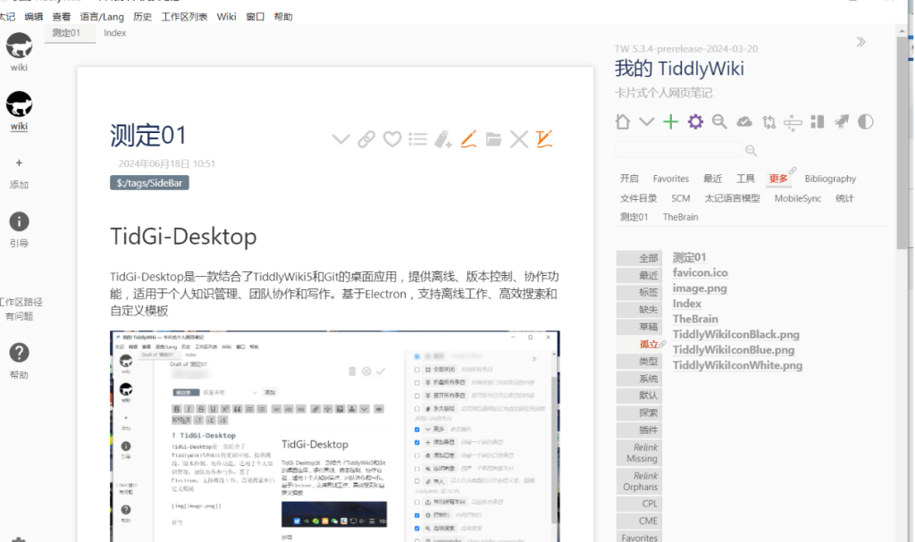Screen dimensions: 915x542
Task: Select the CPL tab under 更多
Action: click(639, 504)
